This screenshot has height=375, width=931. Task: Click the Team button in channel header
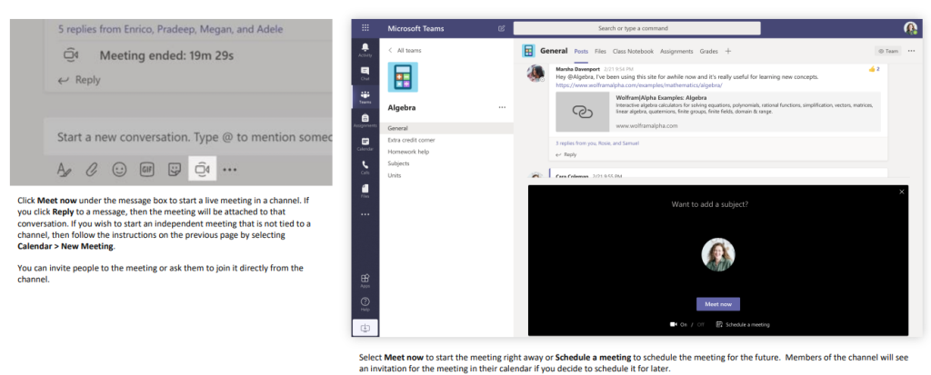tap(888, 51)
